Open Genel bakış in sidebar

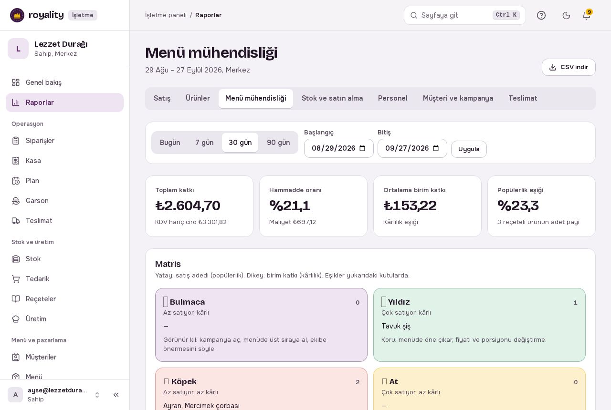pyautogui.click(x=64, y=82)
